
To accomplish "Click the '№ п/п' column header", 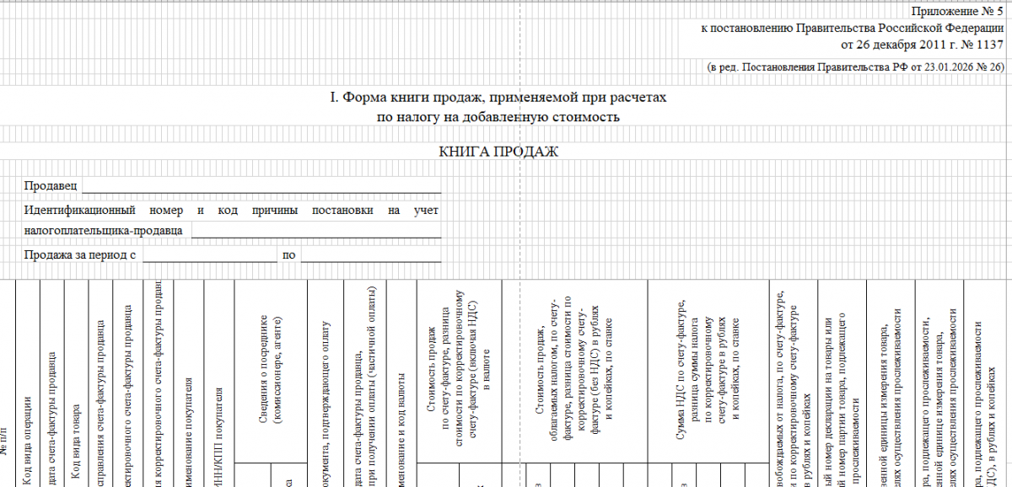I will click(x=7, y=455).
